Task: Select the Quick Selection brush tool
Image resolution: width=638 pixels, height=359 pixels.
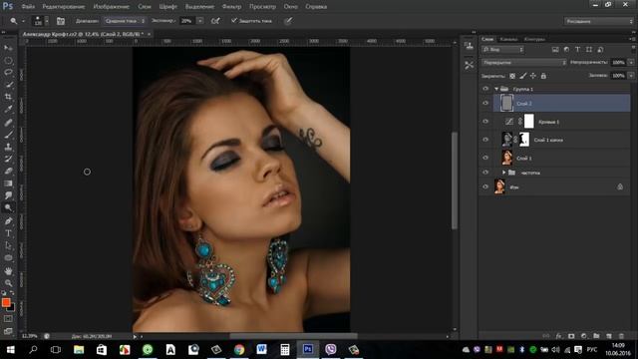Action: [x=8, y=85]
